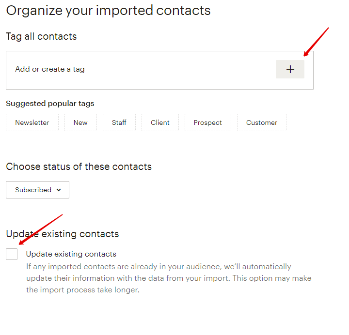This screenshot has height=335, width=349.
Task: Open the Subscribed status dropdown
Action: (37, 190)
